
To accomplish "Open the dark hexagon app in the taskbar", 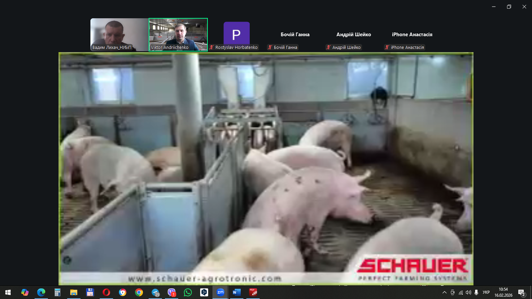I will click(204, 292).
